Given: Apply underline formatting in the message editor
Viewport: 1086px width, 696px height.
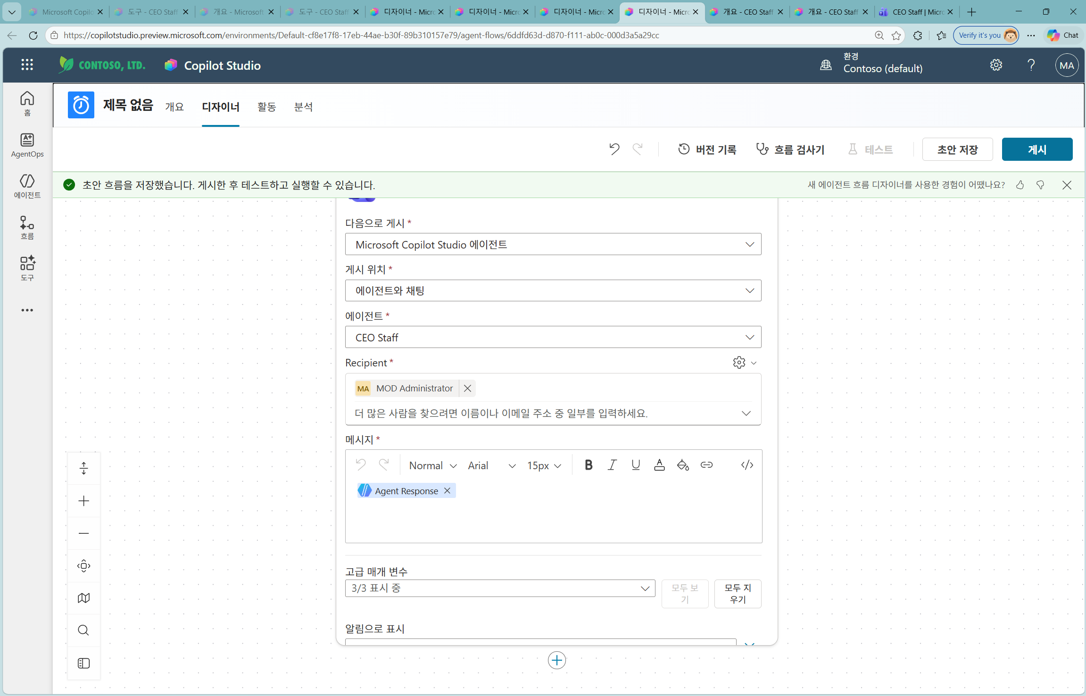Looking at the screenshot, I should coord(636,465).
